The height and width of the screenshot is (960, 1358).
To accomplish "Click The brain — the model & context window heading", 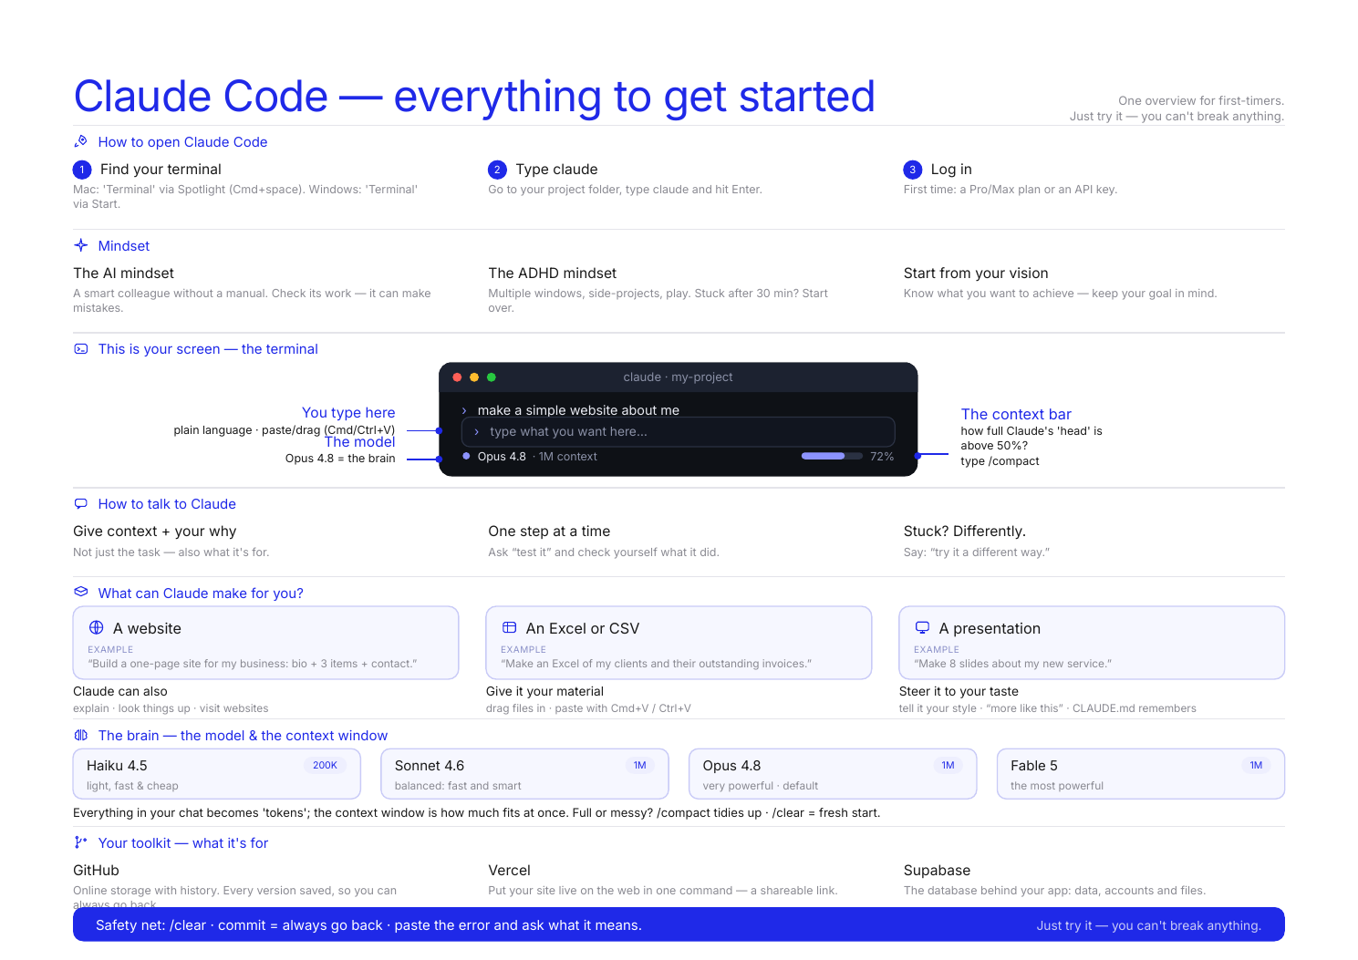I will point(243,736).
